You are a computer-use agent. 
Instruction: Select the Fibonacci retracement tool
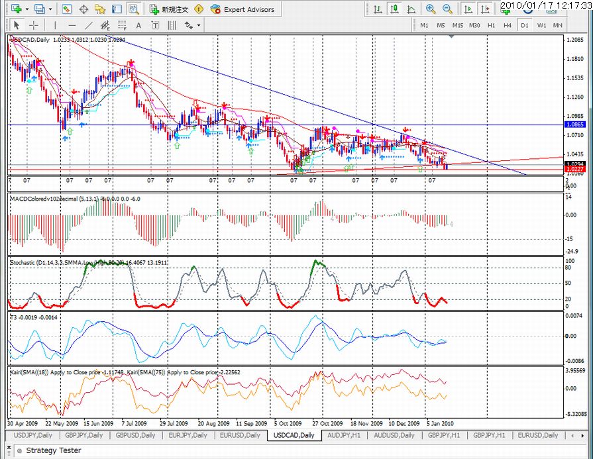pyautogui.click(x=123, y=25)
